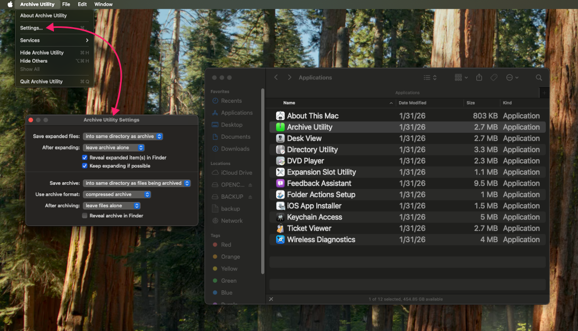This screenshot has height=331, width=578.
Task: Sort the list by the Name column
Action: click(289, 103)
